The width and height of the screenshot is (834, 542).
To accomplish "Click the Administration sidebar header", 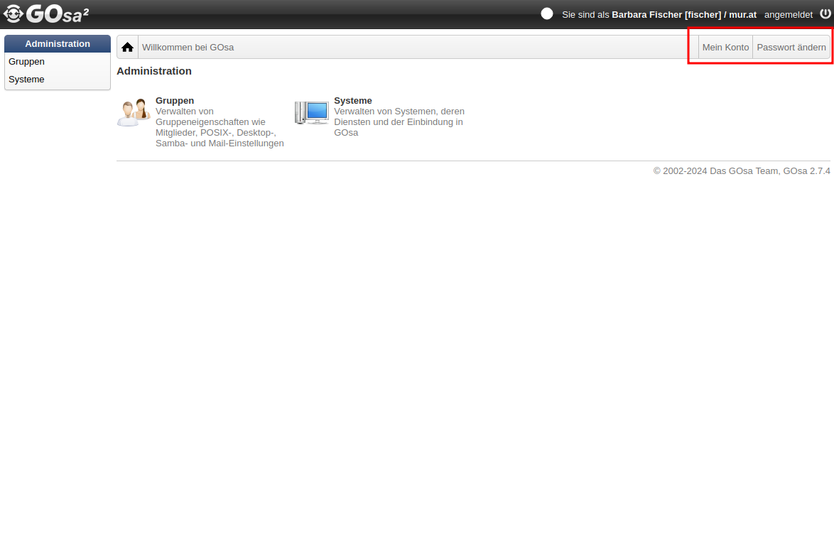I will coord(58,43).
